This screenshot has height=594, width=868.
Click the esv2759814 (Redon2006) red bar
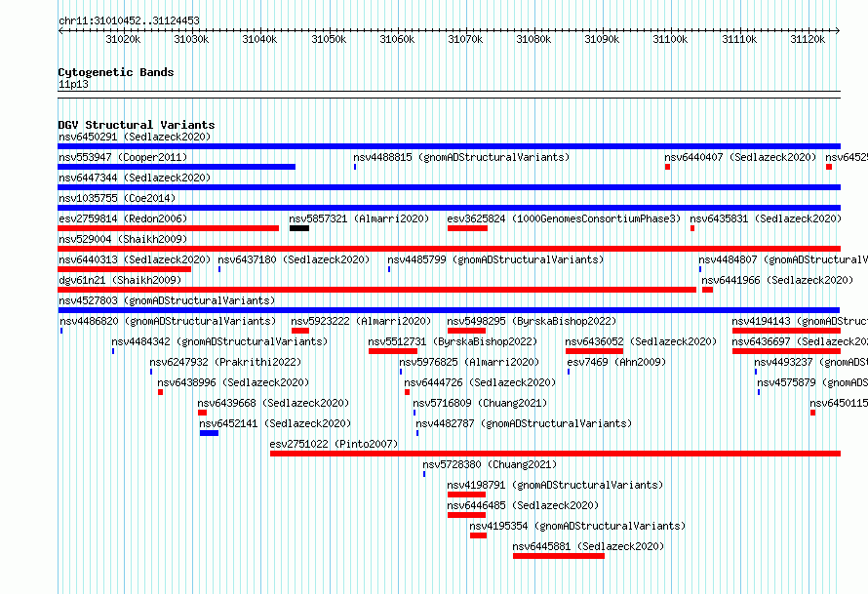pyautogui.click(x=169, y=228)
